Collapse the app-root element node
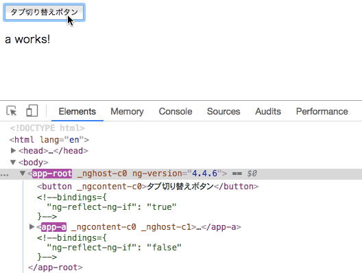The width and height of the screenshot is (362, 273). (x=23, y=173)
